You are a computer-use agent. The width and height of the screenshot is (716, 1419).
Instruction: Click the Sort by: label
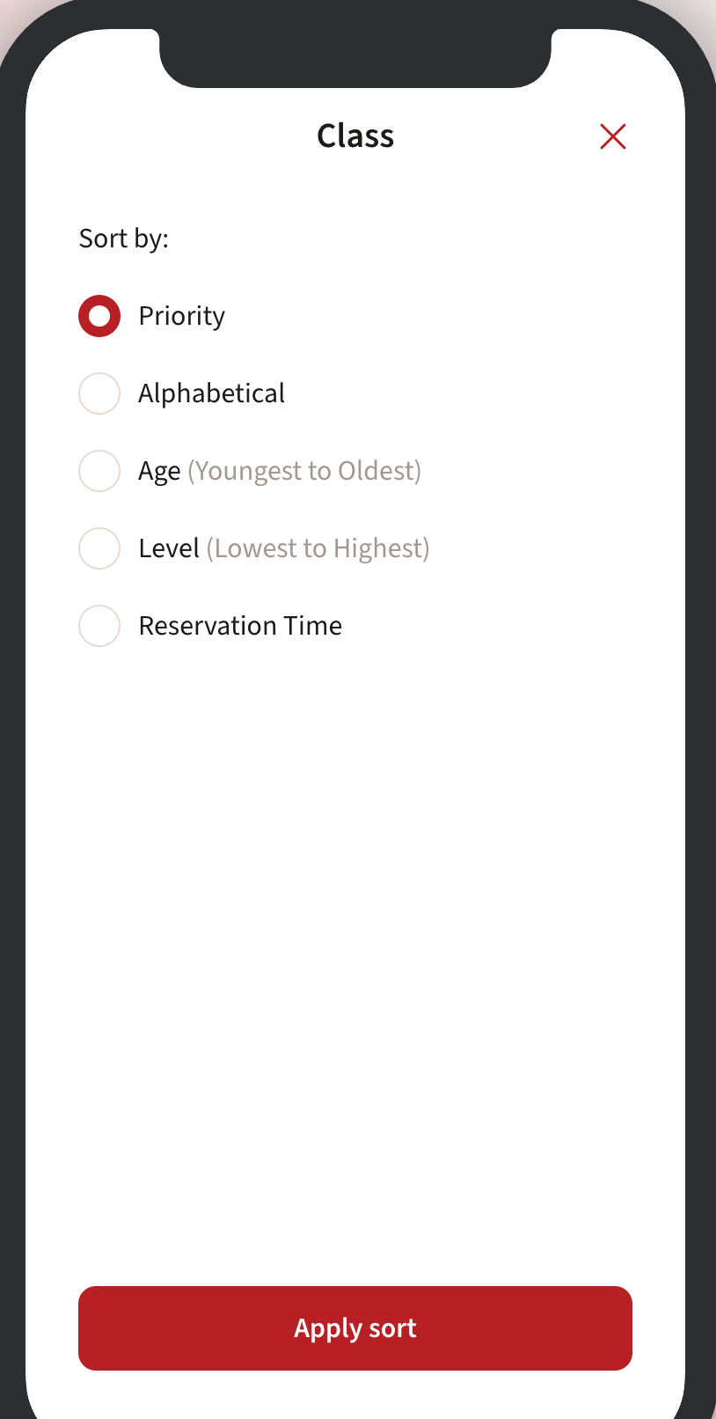click(123, 239)
